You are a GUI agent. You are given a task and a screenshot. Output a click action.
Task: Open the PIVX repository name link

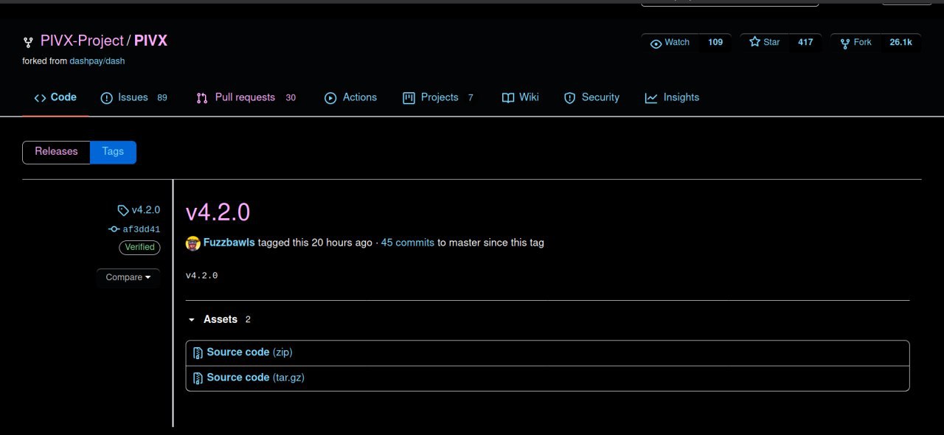[x=150, y=41]
